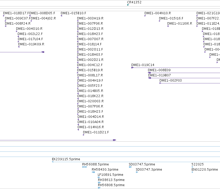Viewport: 220px width, 189px height.
Task: Open the DME1-019C14 clone label
Action: tap(143, 65)
